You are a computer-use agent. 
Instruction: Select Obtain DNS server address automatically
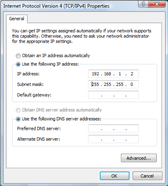[x=18, y=110]
